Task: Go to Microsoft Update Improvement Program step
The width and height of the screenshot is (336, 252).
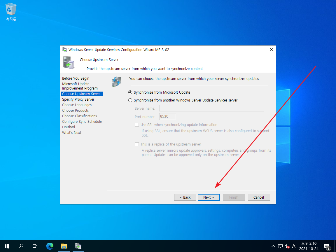Action: (x=80, y=86)
